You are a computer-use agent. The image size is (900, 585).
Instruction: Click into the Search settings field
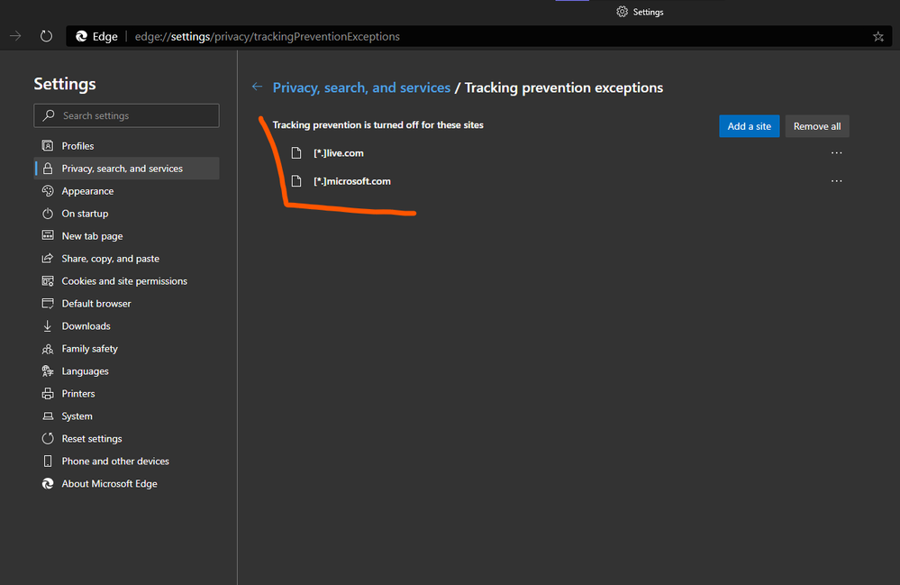(126, 115)
